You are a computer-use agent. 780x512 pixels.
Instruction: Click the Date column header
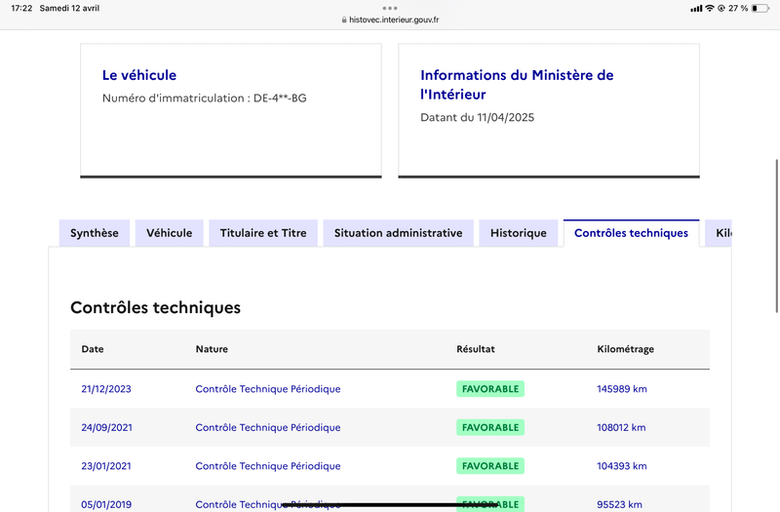93,349
